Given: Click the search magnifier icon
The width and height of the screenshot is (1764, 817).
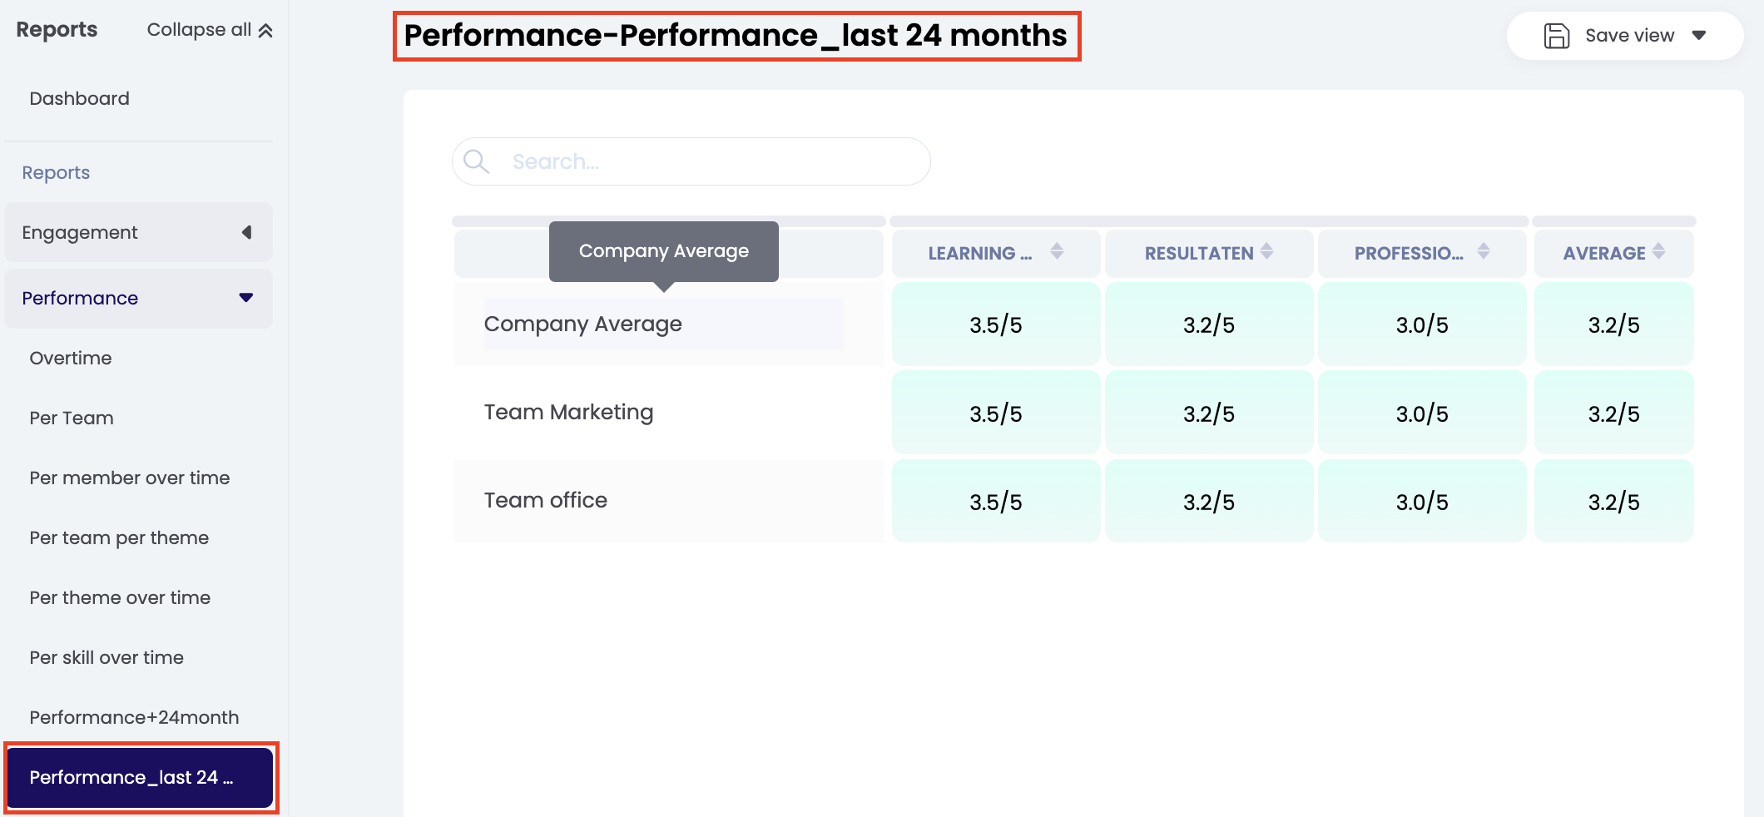Looking at the screenshot, I should [x=476, y=161].
